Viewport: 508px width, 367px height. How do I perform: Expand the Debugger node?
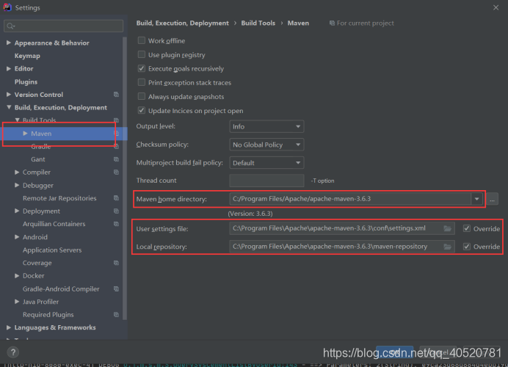(x=17, y=185)
